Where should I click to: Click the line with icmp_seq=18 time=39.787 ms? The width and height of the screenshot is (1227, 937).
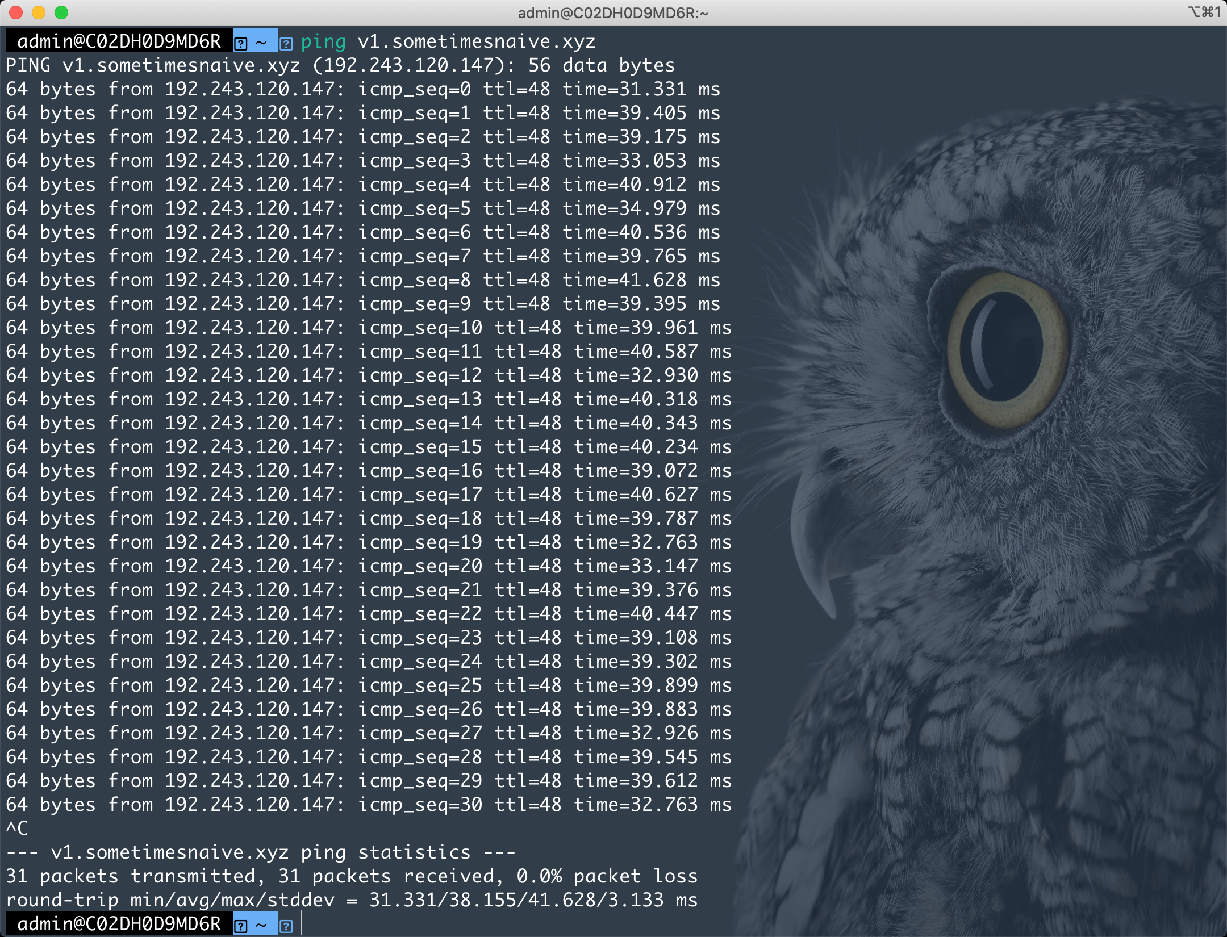pyautogui.click(x=369, y=518)
